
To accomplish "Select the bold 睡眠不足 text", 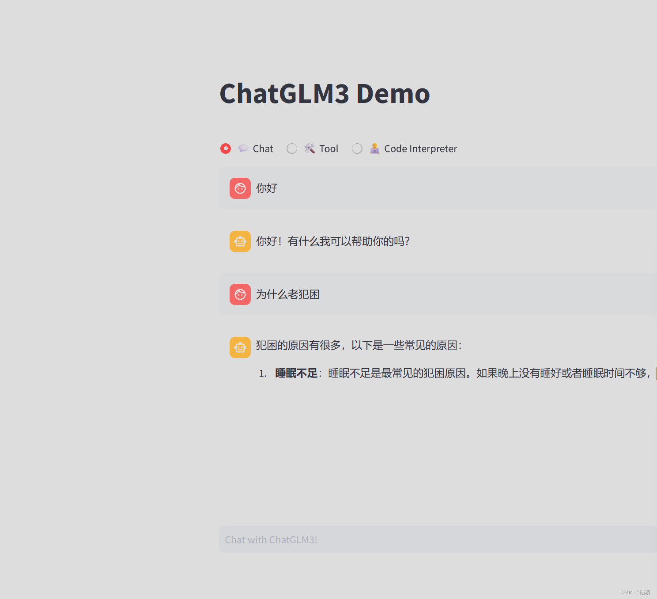I will pyautogui.click(x=296, y=374).
